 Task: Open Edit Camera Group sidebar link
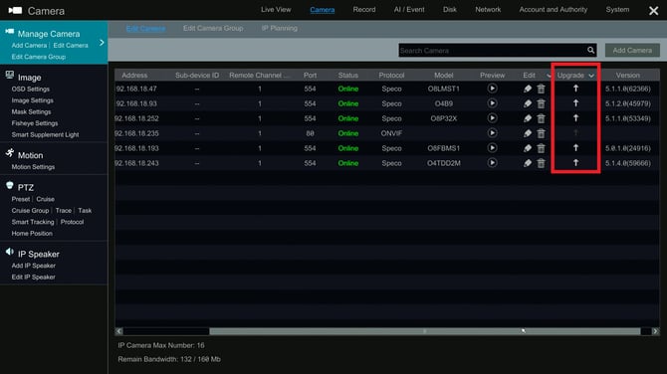coord(38,57)
